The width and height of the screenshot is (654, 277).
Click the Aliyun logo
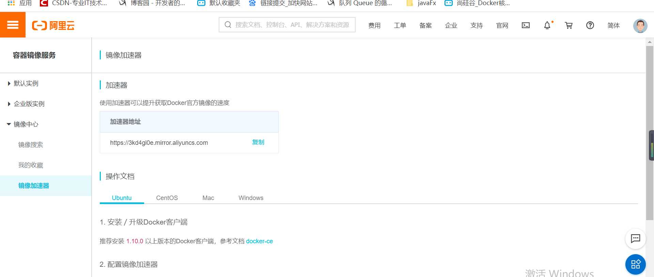click(53, 25)
